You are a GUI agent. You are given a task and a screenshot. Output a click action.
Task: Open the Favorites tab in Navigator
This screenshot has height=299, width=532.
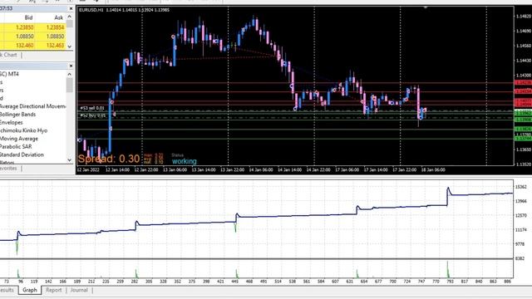click(8, 168)
